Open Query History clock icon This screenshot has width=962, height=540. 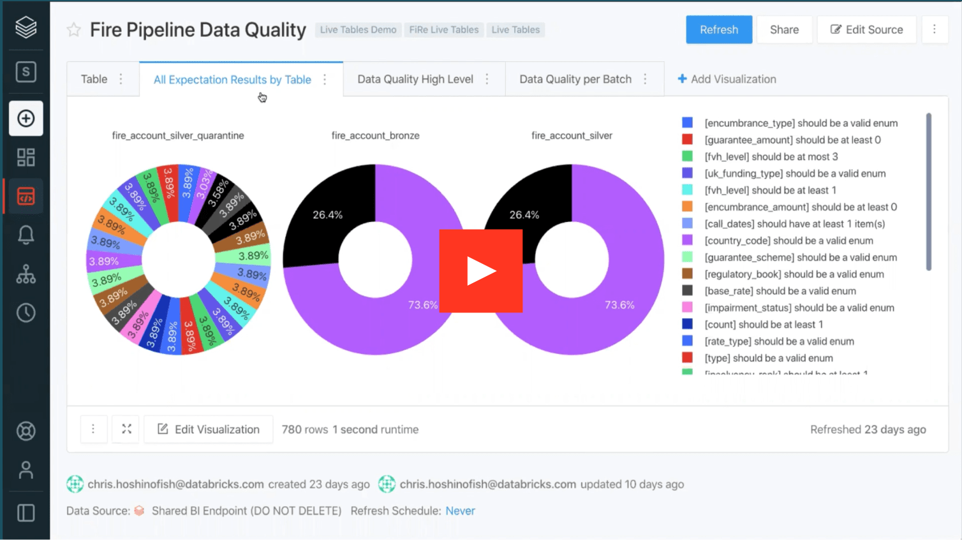(x=26, y=313)
